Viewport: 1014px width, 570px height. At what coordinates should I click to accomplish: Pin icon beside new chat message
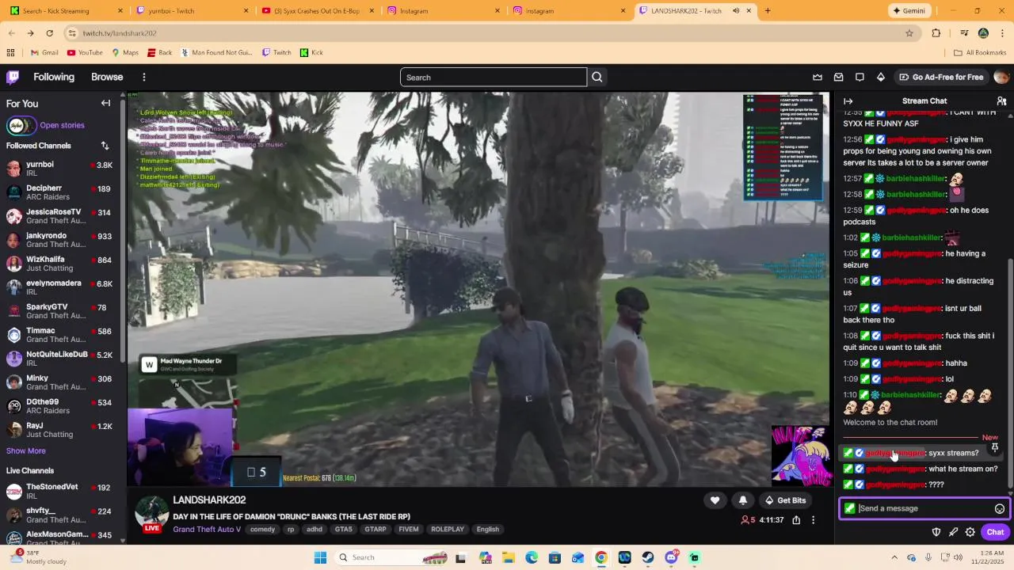995,448
